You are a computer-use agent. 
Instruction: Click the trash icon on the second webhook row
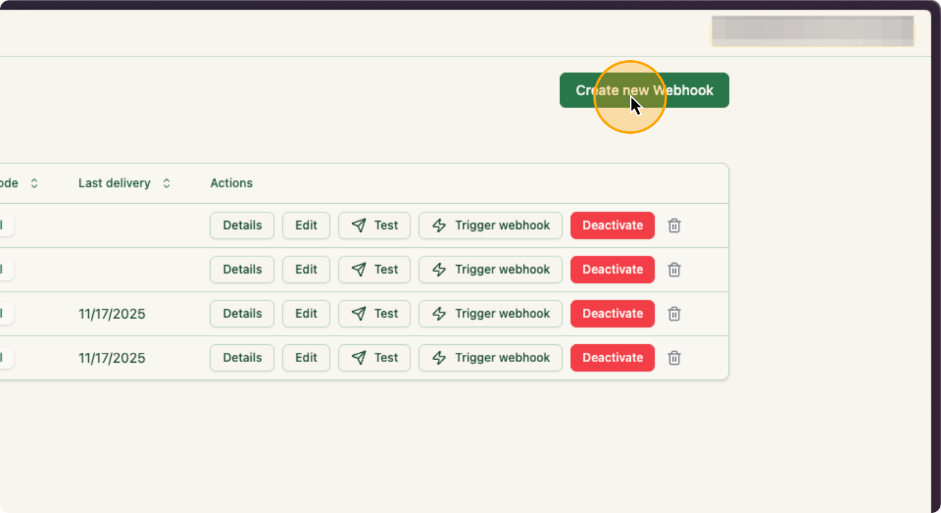pos(674,269)
